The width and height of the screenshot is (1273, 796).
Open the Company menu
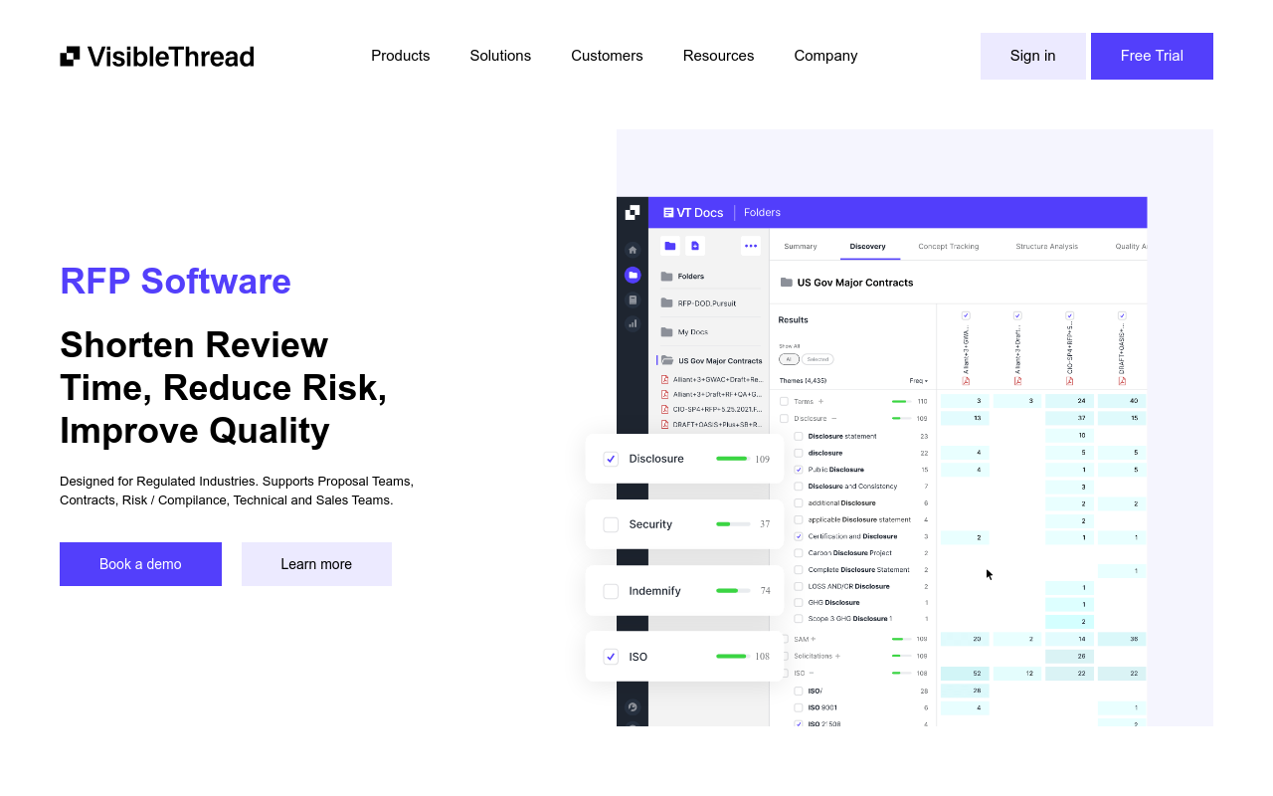point(825,56)
